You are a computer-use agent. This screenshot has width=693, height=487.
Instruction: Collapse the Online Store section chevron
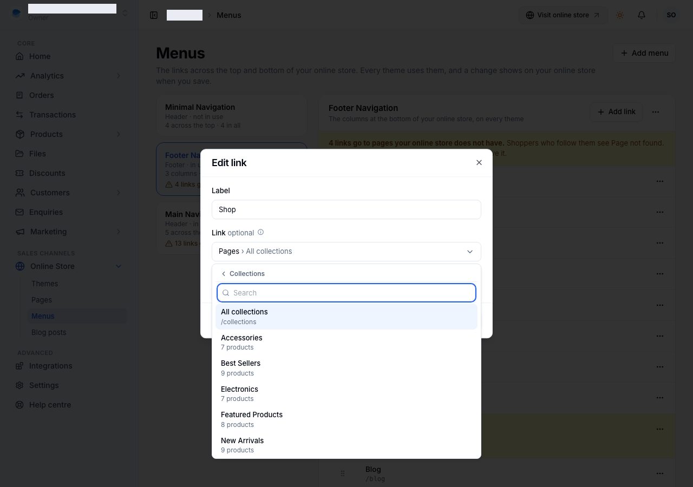[x=119, y=266]
